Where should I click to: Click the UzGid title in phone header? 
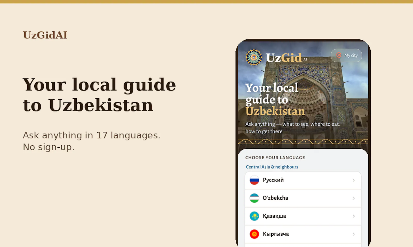pos(284,58)
